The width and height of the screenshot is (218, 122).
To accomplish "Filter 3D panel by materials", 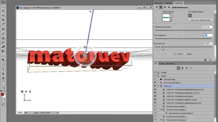I will pos(187,68).
